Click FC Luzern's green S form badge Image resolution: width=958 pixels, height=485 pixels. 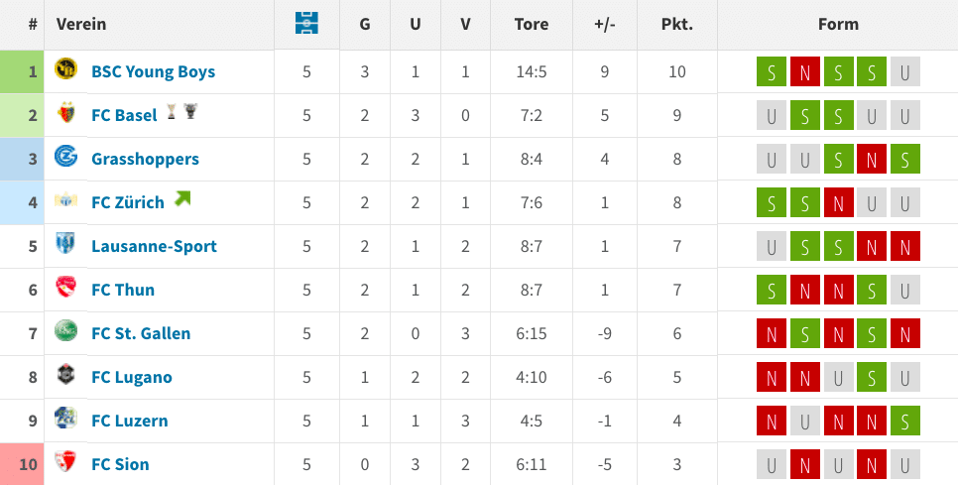coord(904,421)
